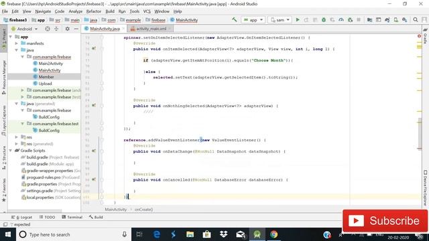Toggle the Gradle panel on right edge
429x241 pixels.
(425, 35)
